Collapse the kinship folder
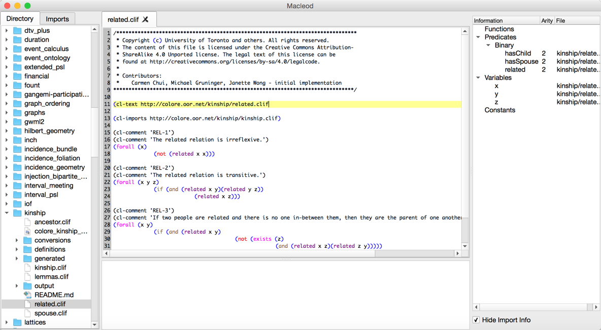The image size is (601, 330). click(x=7, y=213)
